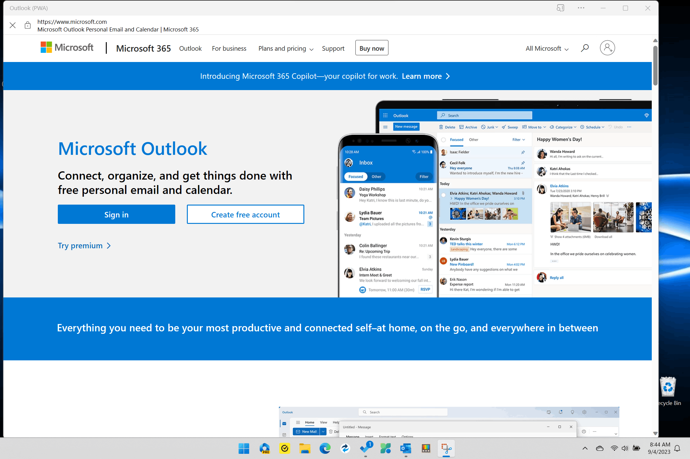The width and height of the screenshot is (690, 459).
Task: View site information via the padlock icon
Action: tap(28, 25)
